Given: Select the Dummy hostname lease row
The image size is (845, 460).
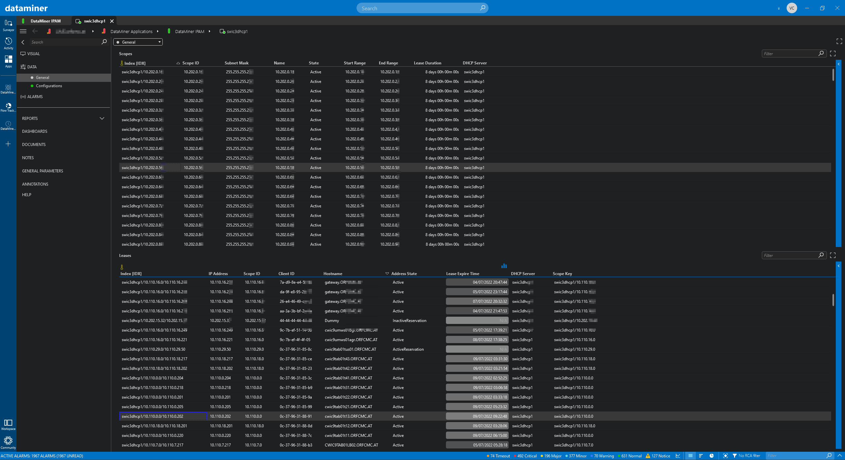Looking at the screenshot, I should click(475, 321).
